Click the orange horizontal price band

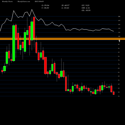(x=62, y=39)
